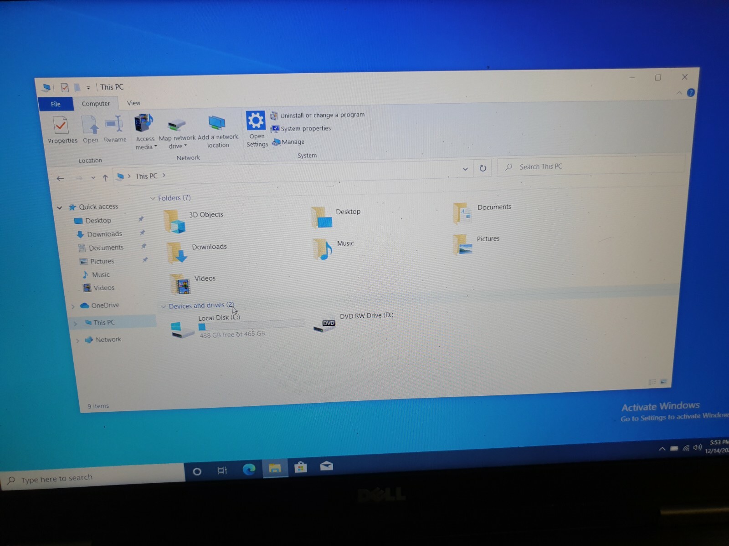Switch to the View ribbon tab

133,103
